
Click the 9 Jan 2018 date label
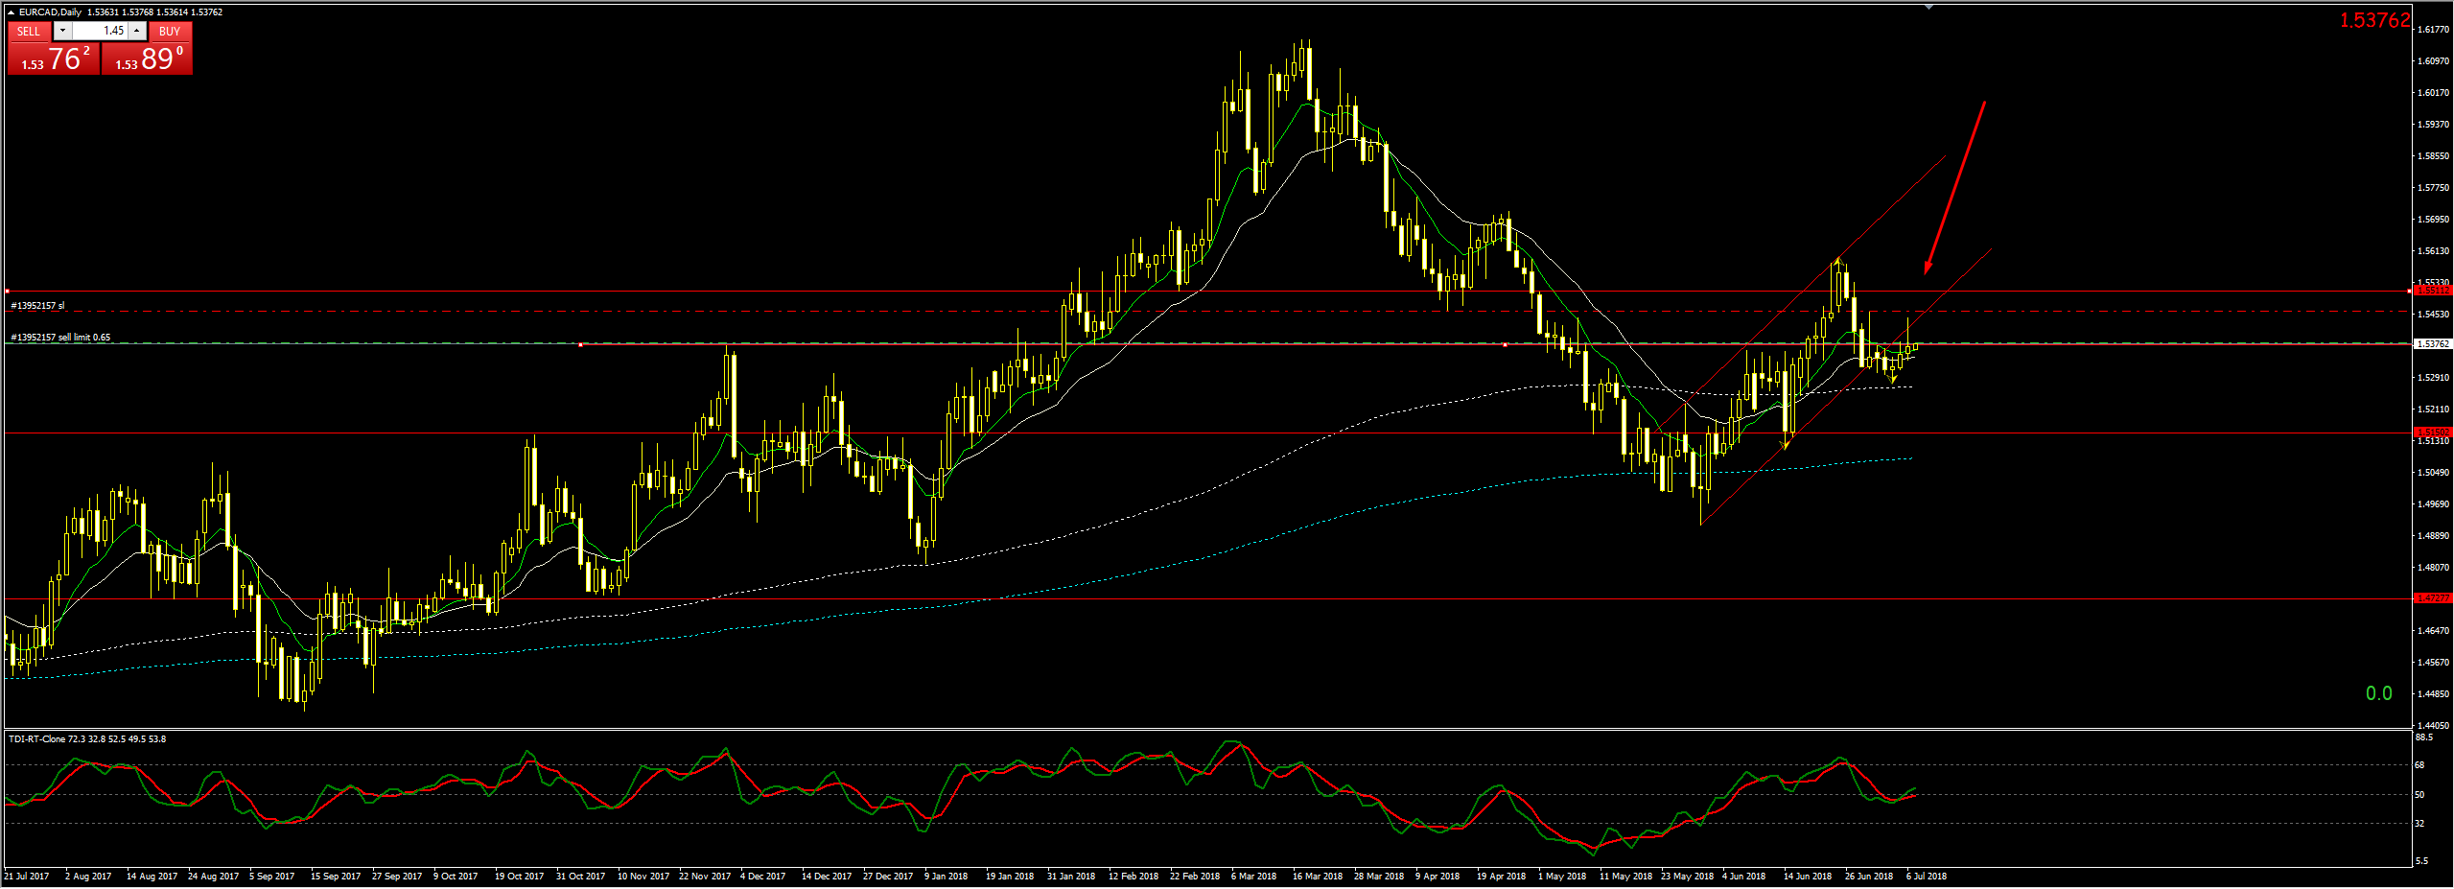[946, 877]
